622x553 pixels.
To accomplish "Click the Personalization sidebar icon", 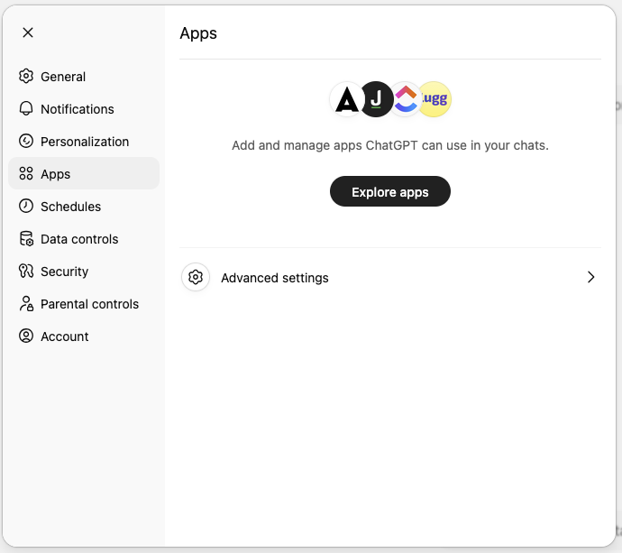I will point(26,141).
